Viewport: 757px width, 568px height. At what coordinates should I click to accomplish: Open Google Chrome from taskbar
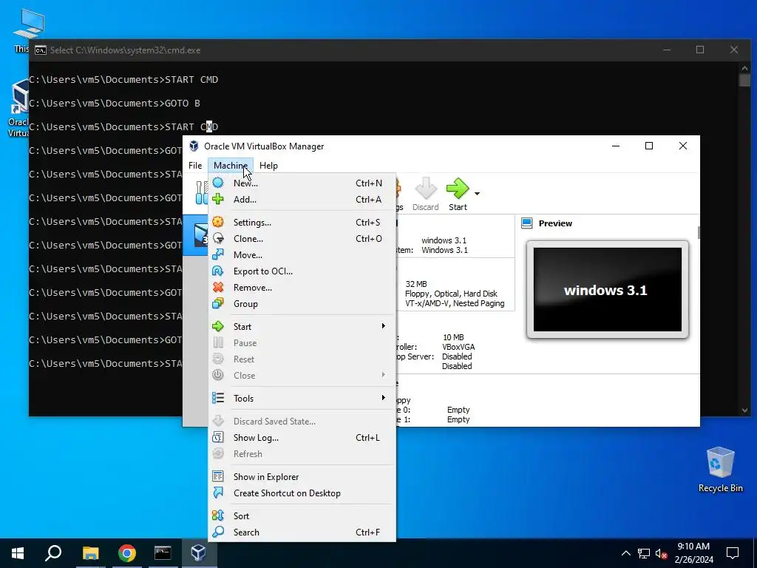pyautogui.click(x=127, y=553)
